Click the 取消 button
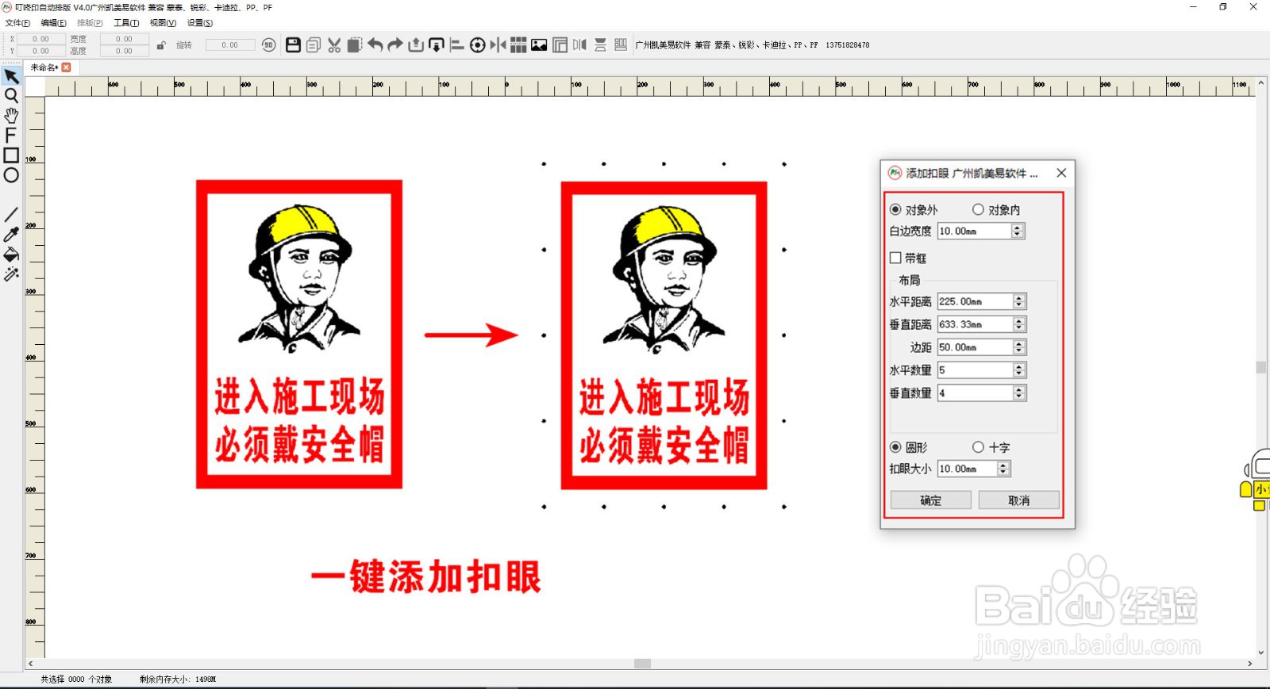This screenshot has width=1270, height=689. pos(1019,500)
